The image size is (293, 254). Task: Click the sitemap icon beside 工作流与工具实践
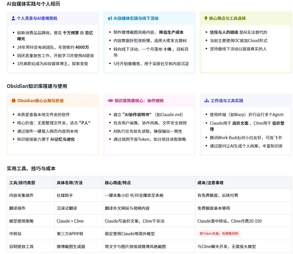coord(206,101)
